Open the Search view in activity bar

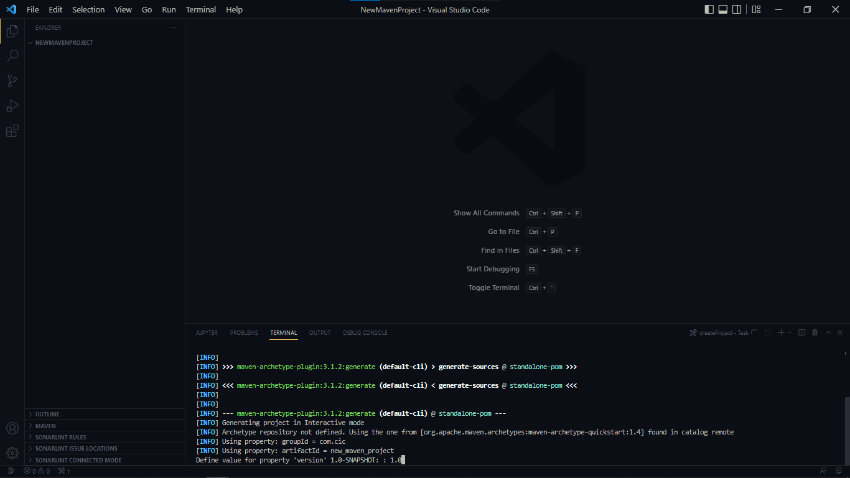coord(12,56)
